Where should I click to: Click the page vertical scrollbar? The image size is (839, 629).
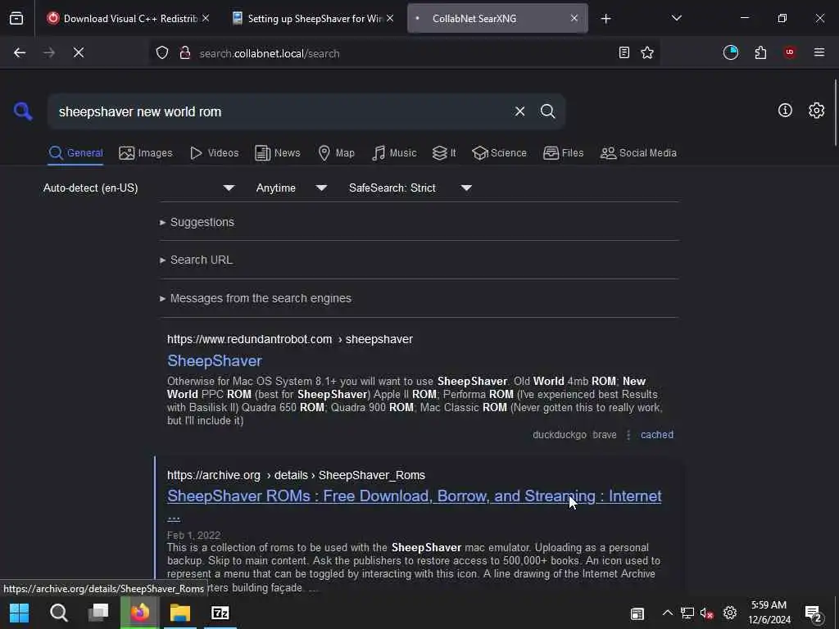click(x=835, y=112)
